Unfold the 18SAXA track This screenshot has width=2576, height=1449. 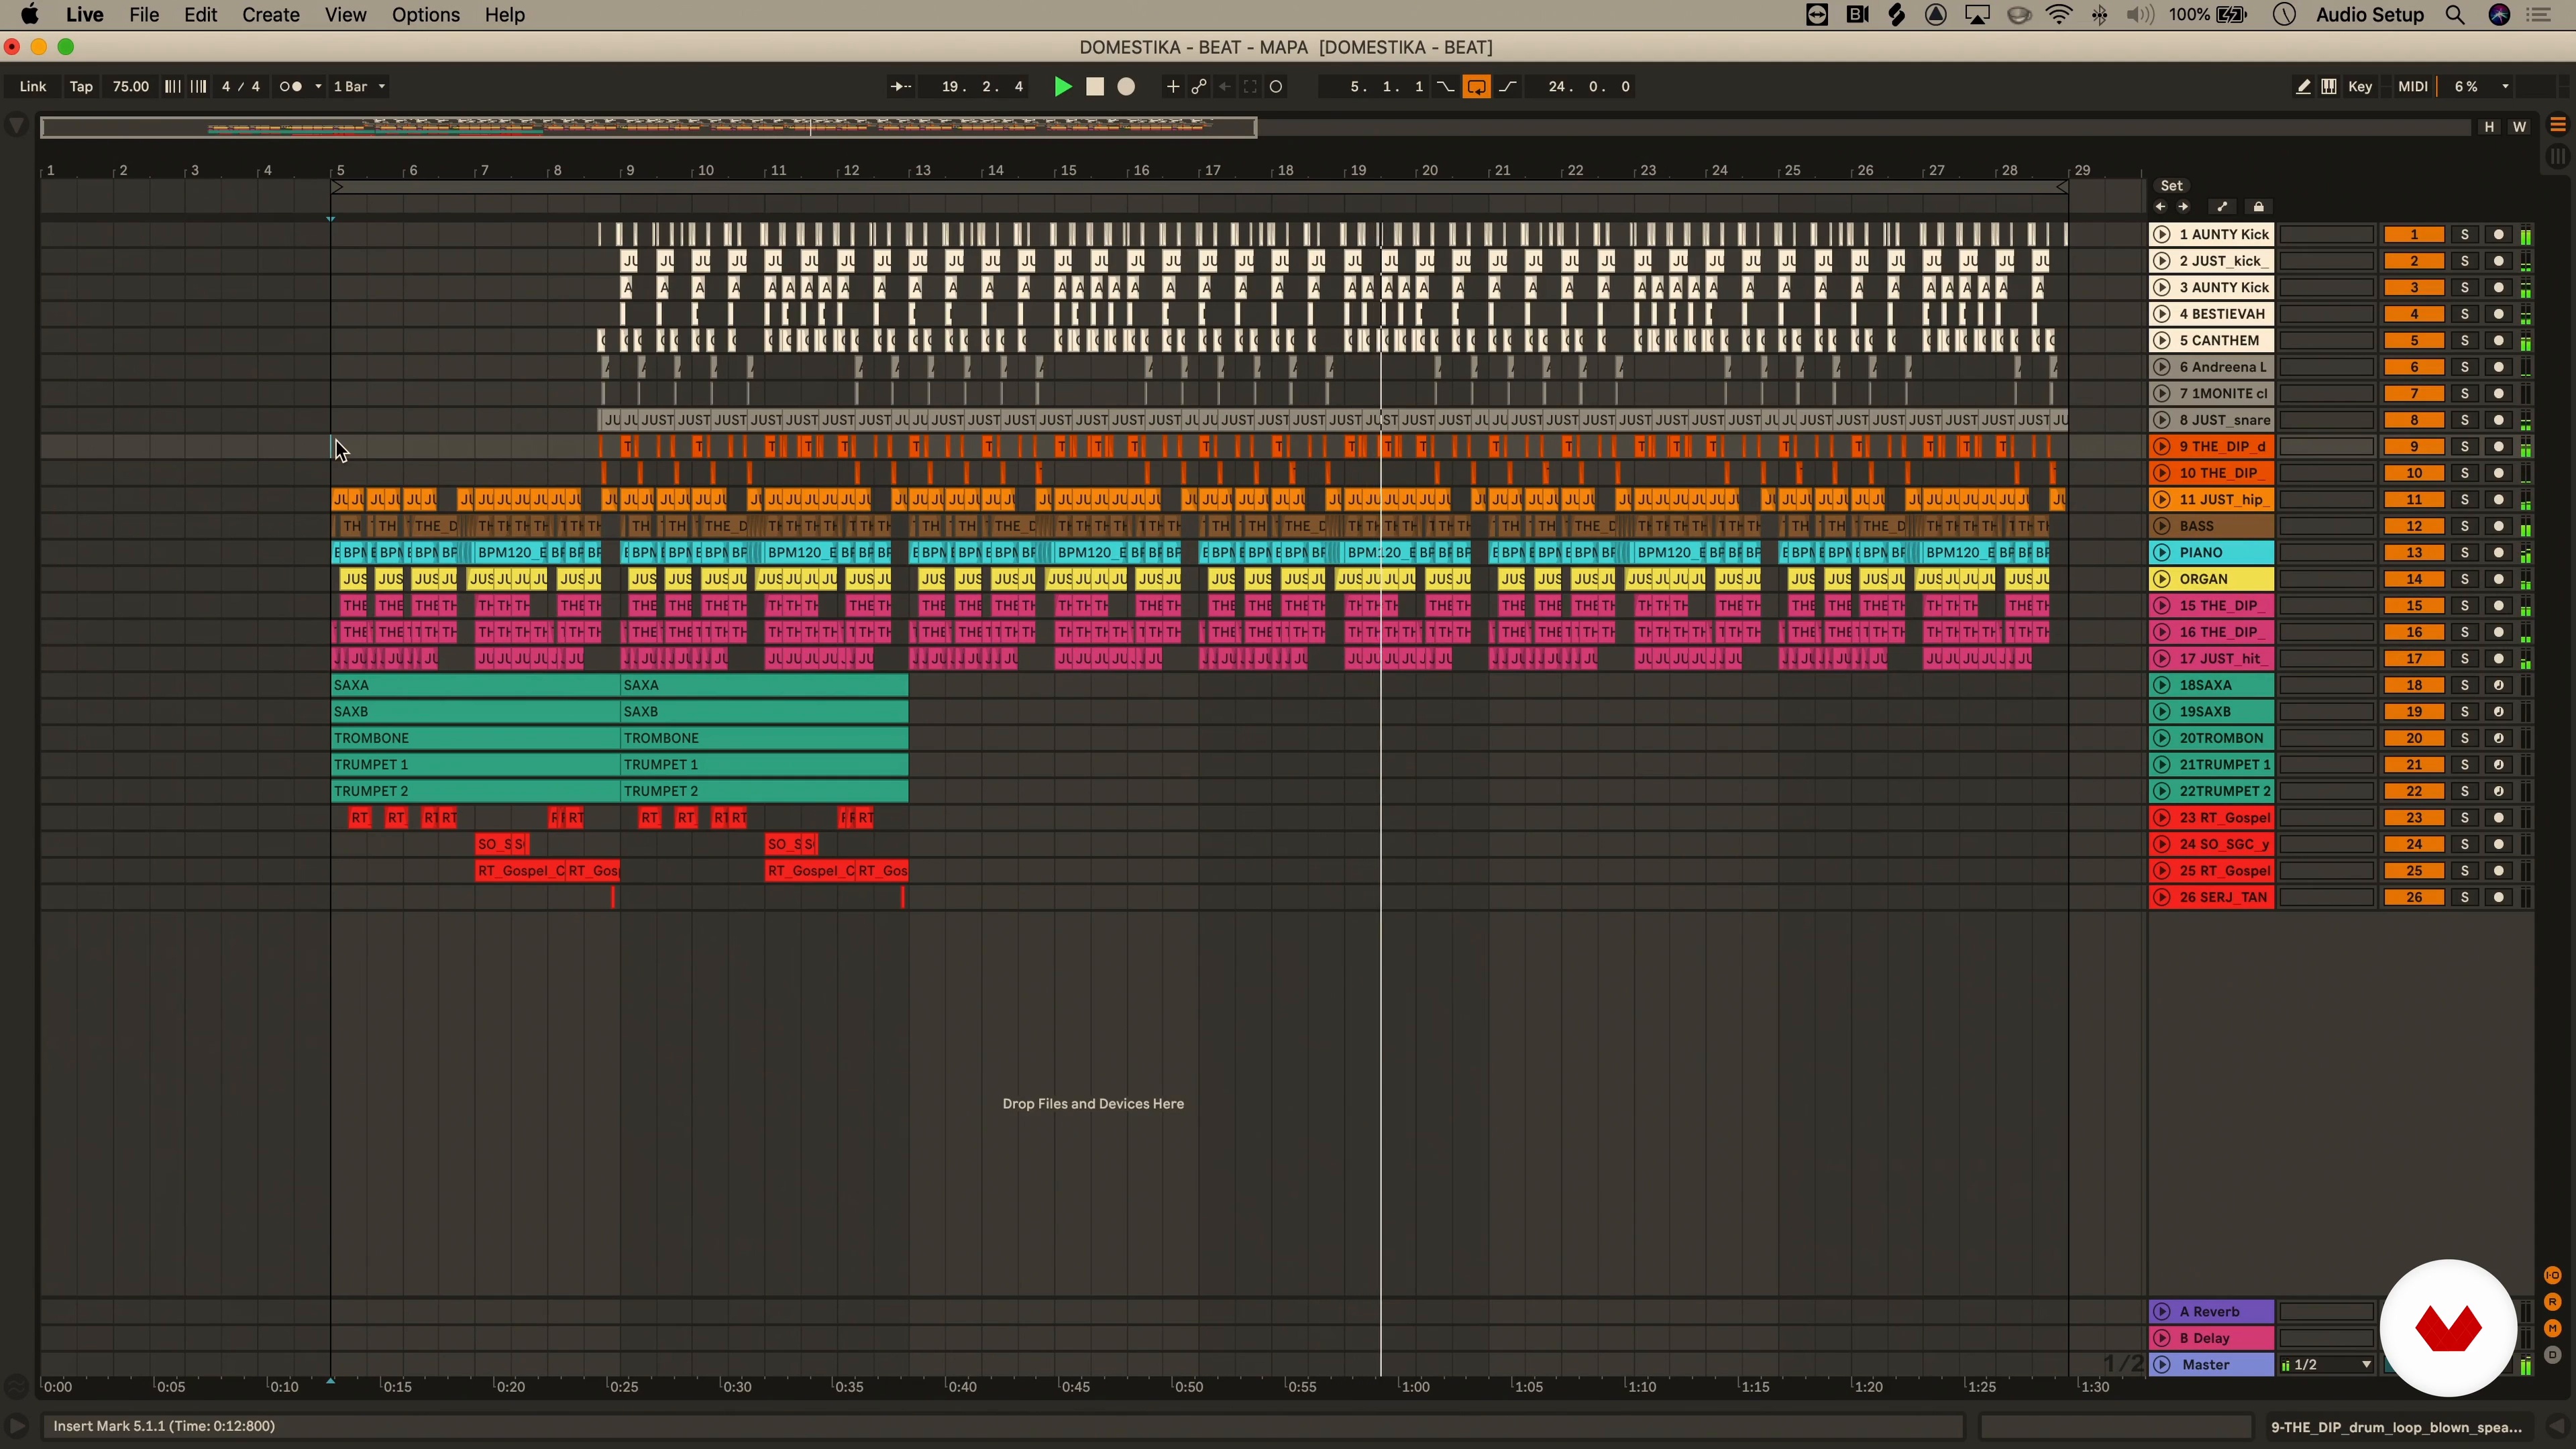(2161, 686)
